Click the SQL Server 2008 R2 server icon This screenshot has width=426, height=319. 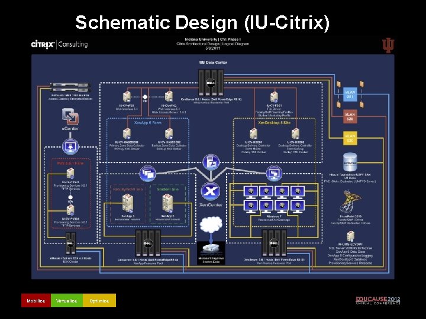coord(350,236)
